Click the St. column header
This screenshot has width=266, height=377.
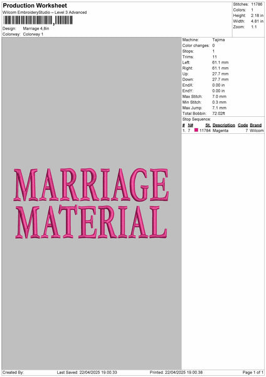pyautogui.click(x=208, y=125)
